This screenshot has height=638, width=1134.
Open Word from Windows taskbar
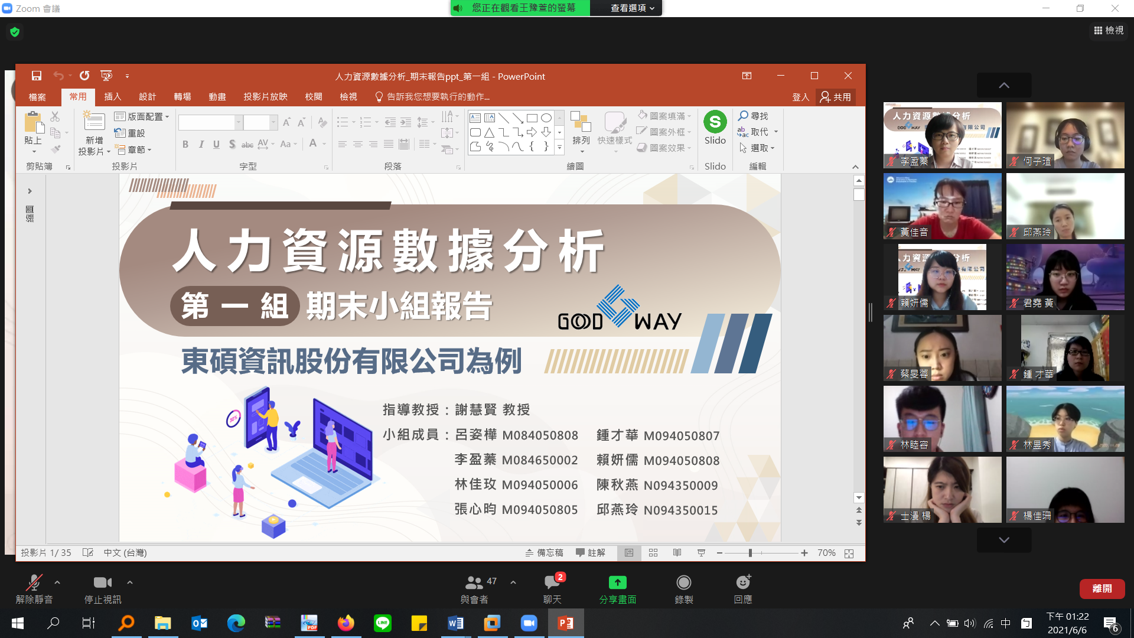(x=455, y=623)
